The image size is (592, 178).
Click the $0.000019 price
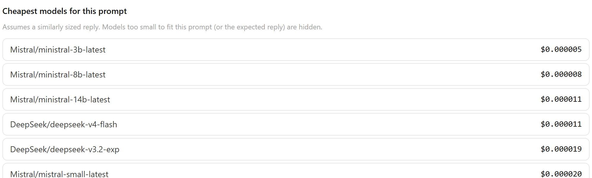(561, 149)
